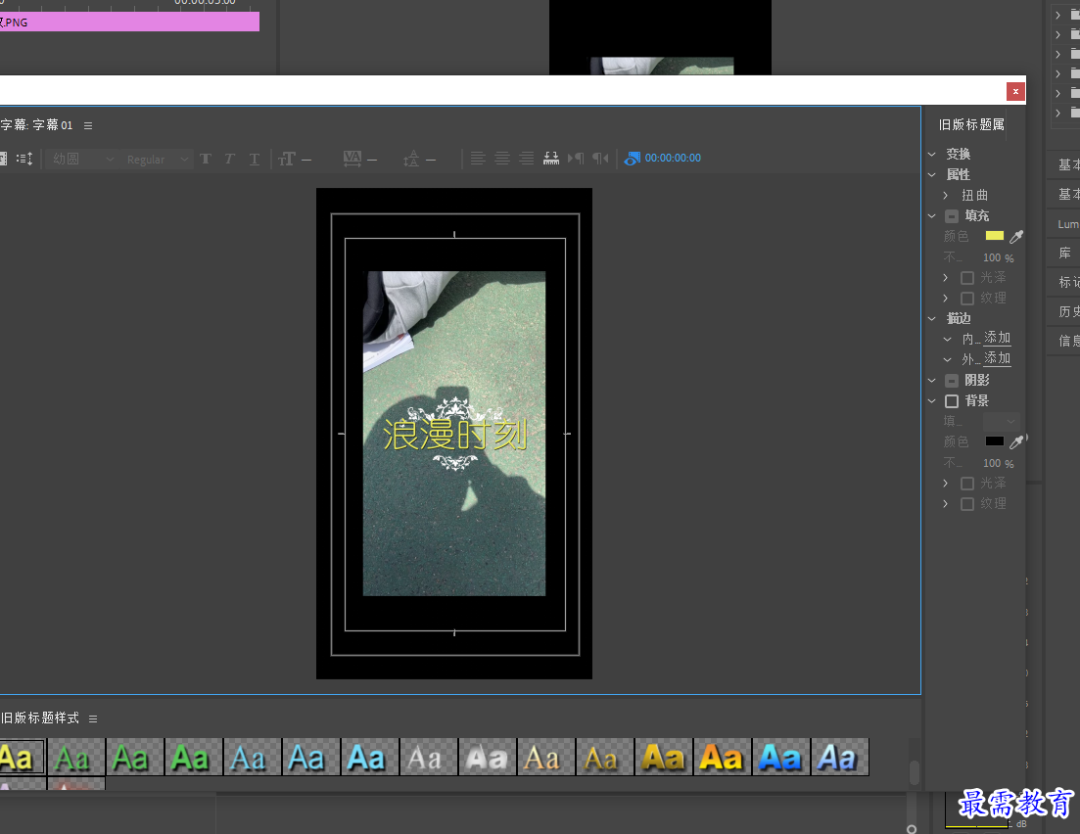Open the font style dropdown Regular

(x=156, y=160)
